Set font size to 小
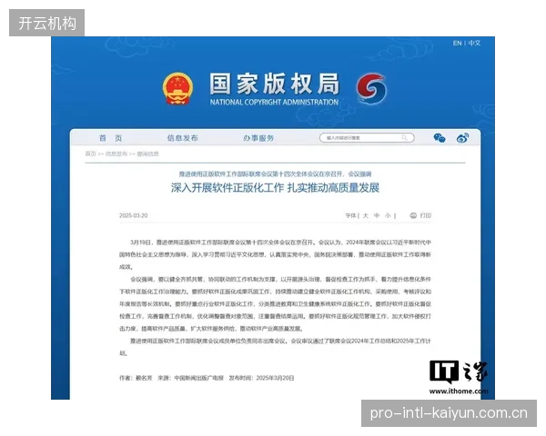 pos(388,215)
